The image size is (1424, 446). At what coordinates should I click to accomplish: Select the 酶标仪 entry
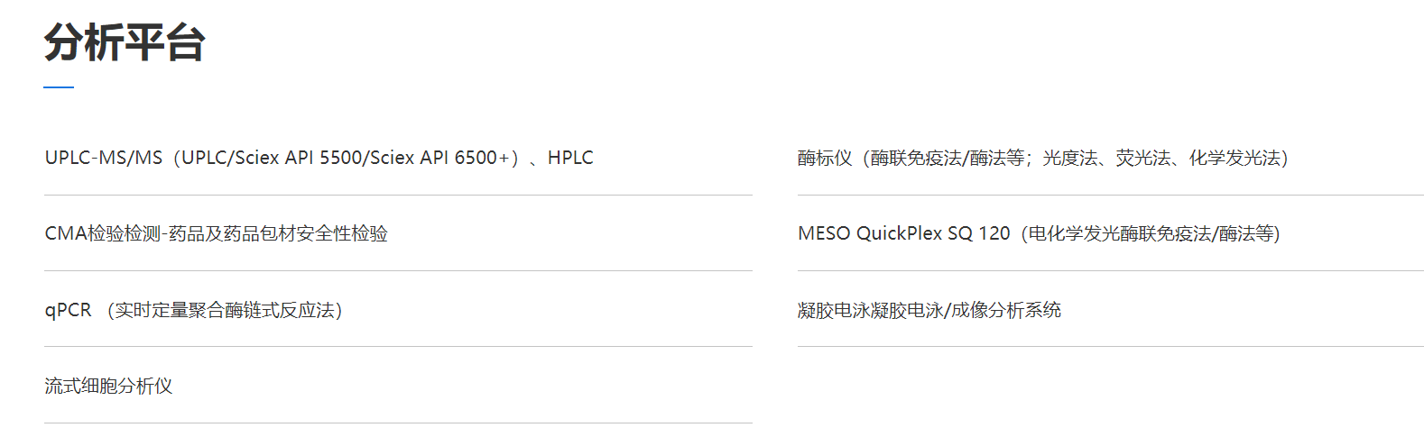pyautogui.click(x=824, y=159)
